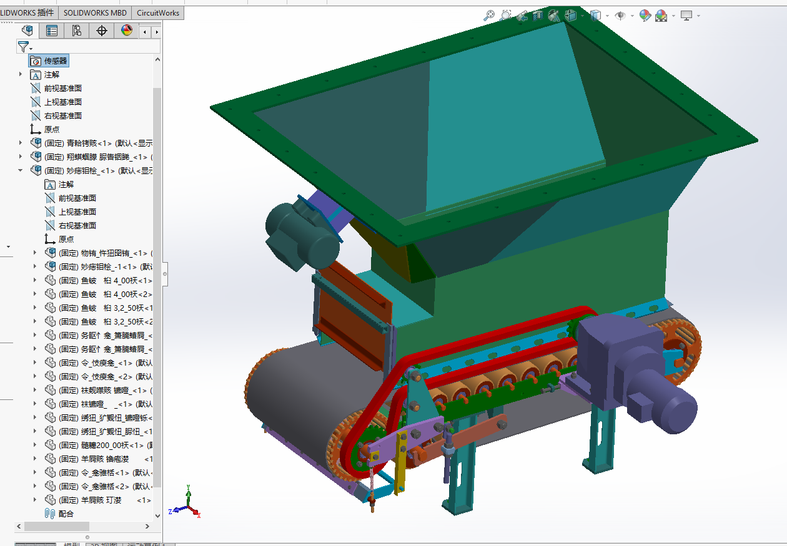Expand the 鱼铍 4_00祆<1> part
This screenshot has width=787, height=546.
[35, 280]
